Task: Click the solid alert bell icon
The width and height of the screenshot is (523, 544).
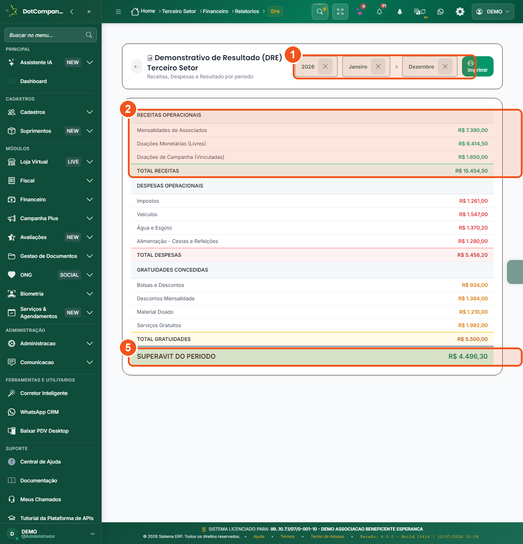Action: (x=400, y=12)
